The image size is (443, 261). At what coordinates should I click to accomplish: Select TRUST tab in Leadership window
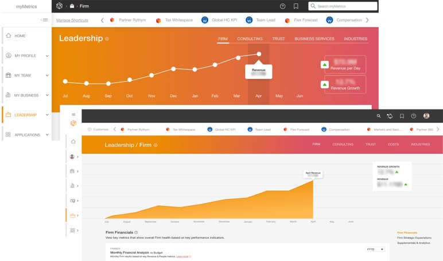click(278, 38)
